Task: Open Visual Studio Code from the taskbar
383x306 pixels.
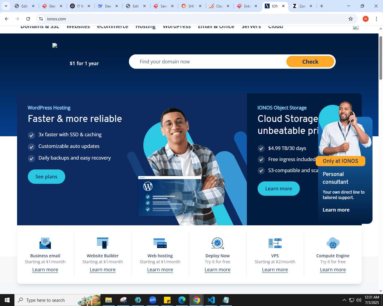Action: click(x=211, y=300)
